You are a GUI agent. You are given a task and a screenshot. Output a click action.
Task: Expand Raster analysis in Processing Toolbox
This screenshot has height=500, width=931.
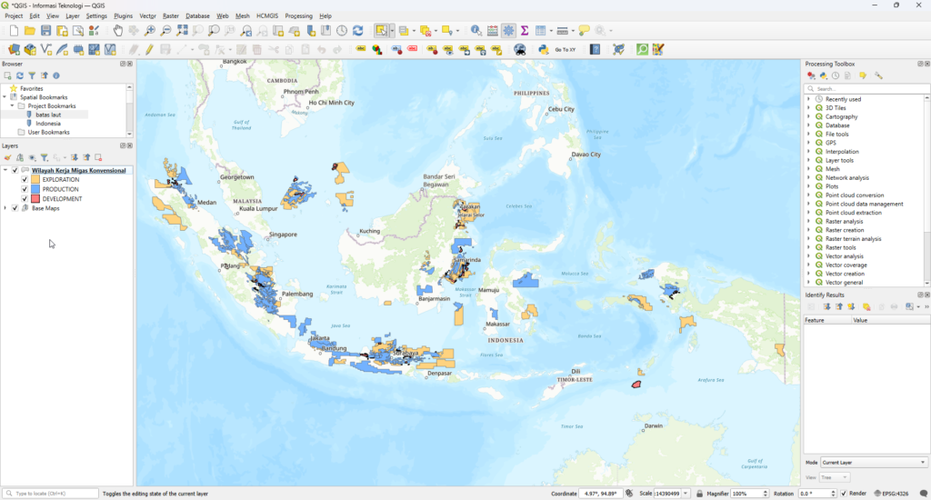pyautogui.click(x=808, y=221)
